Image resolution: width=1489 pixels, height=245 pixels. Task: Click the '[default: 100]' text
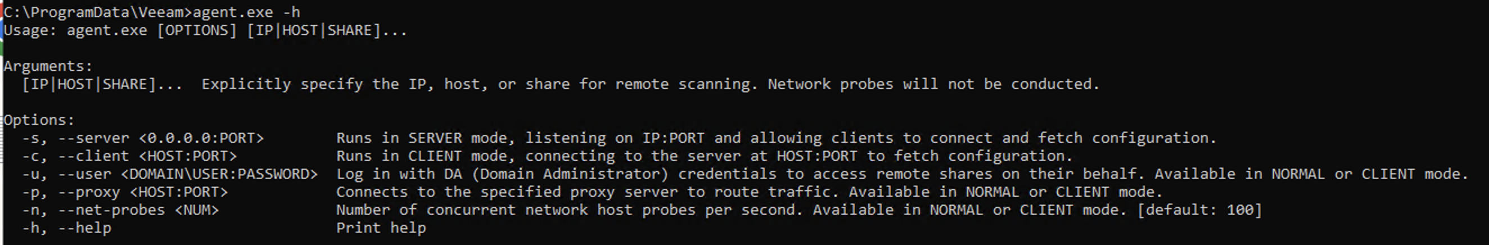pos(1199,210)
